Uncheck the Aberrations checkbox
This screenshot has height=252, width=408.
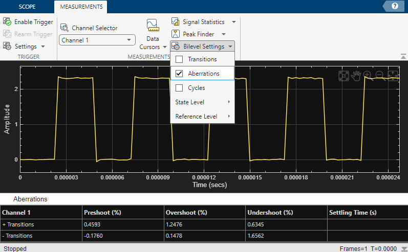(x=179, y=74)
